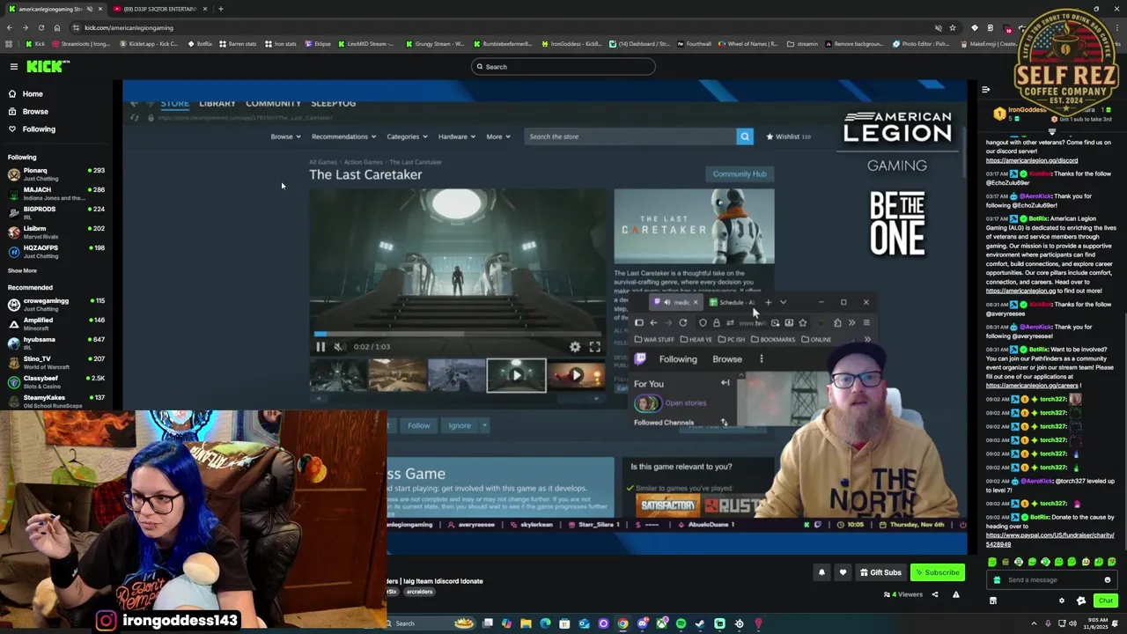Screen dimensions: 1127x634
Task: Click the 4 Viewers count
Action: tap(903, 594)
